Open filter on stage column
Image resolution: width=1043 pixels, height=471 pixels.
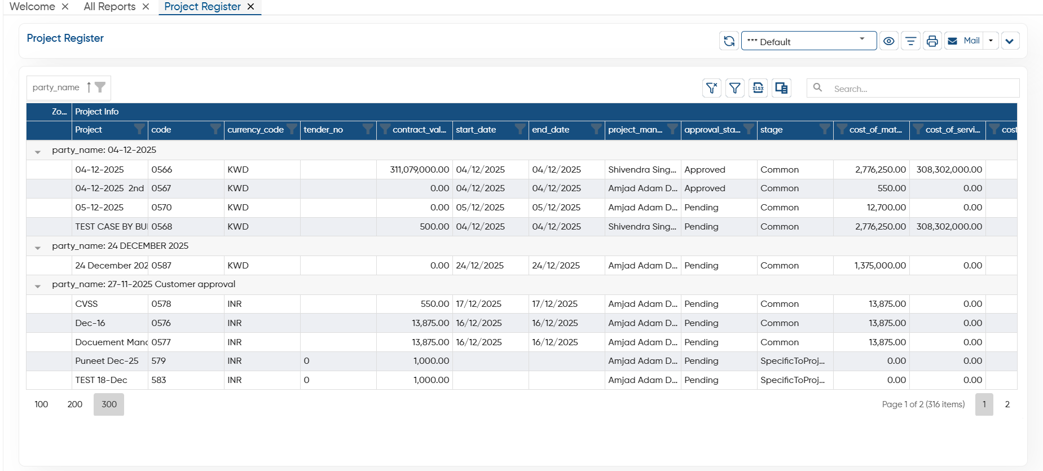coord(824,130)
